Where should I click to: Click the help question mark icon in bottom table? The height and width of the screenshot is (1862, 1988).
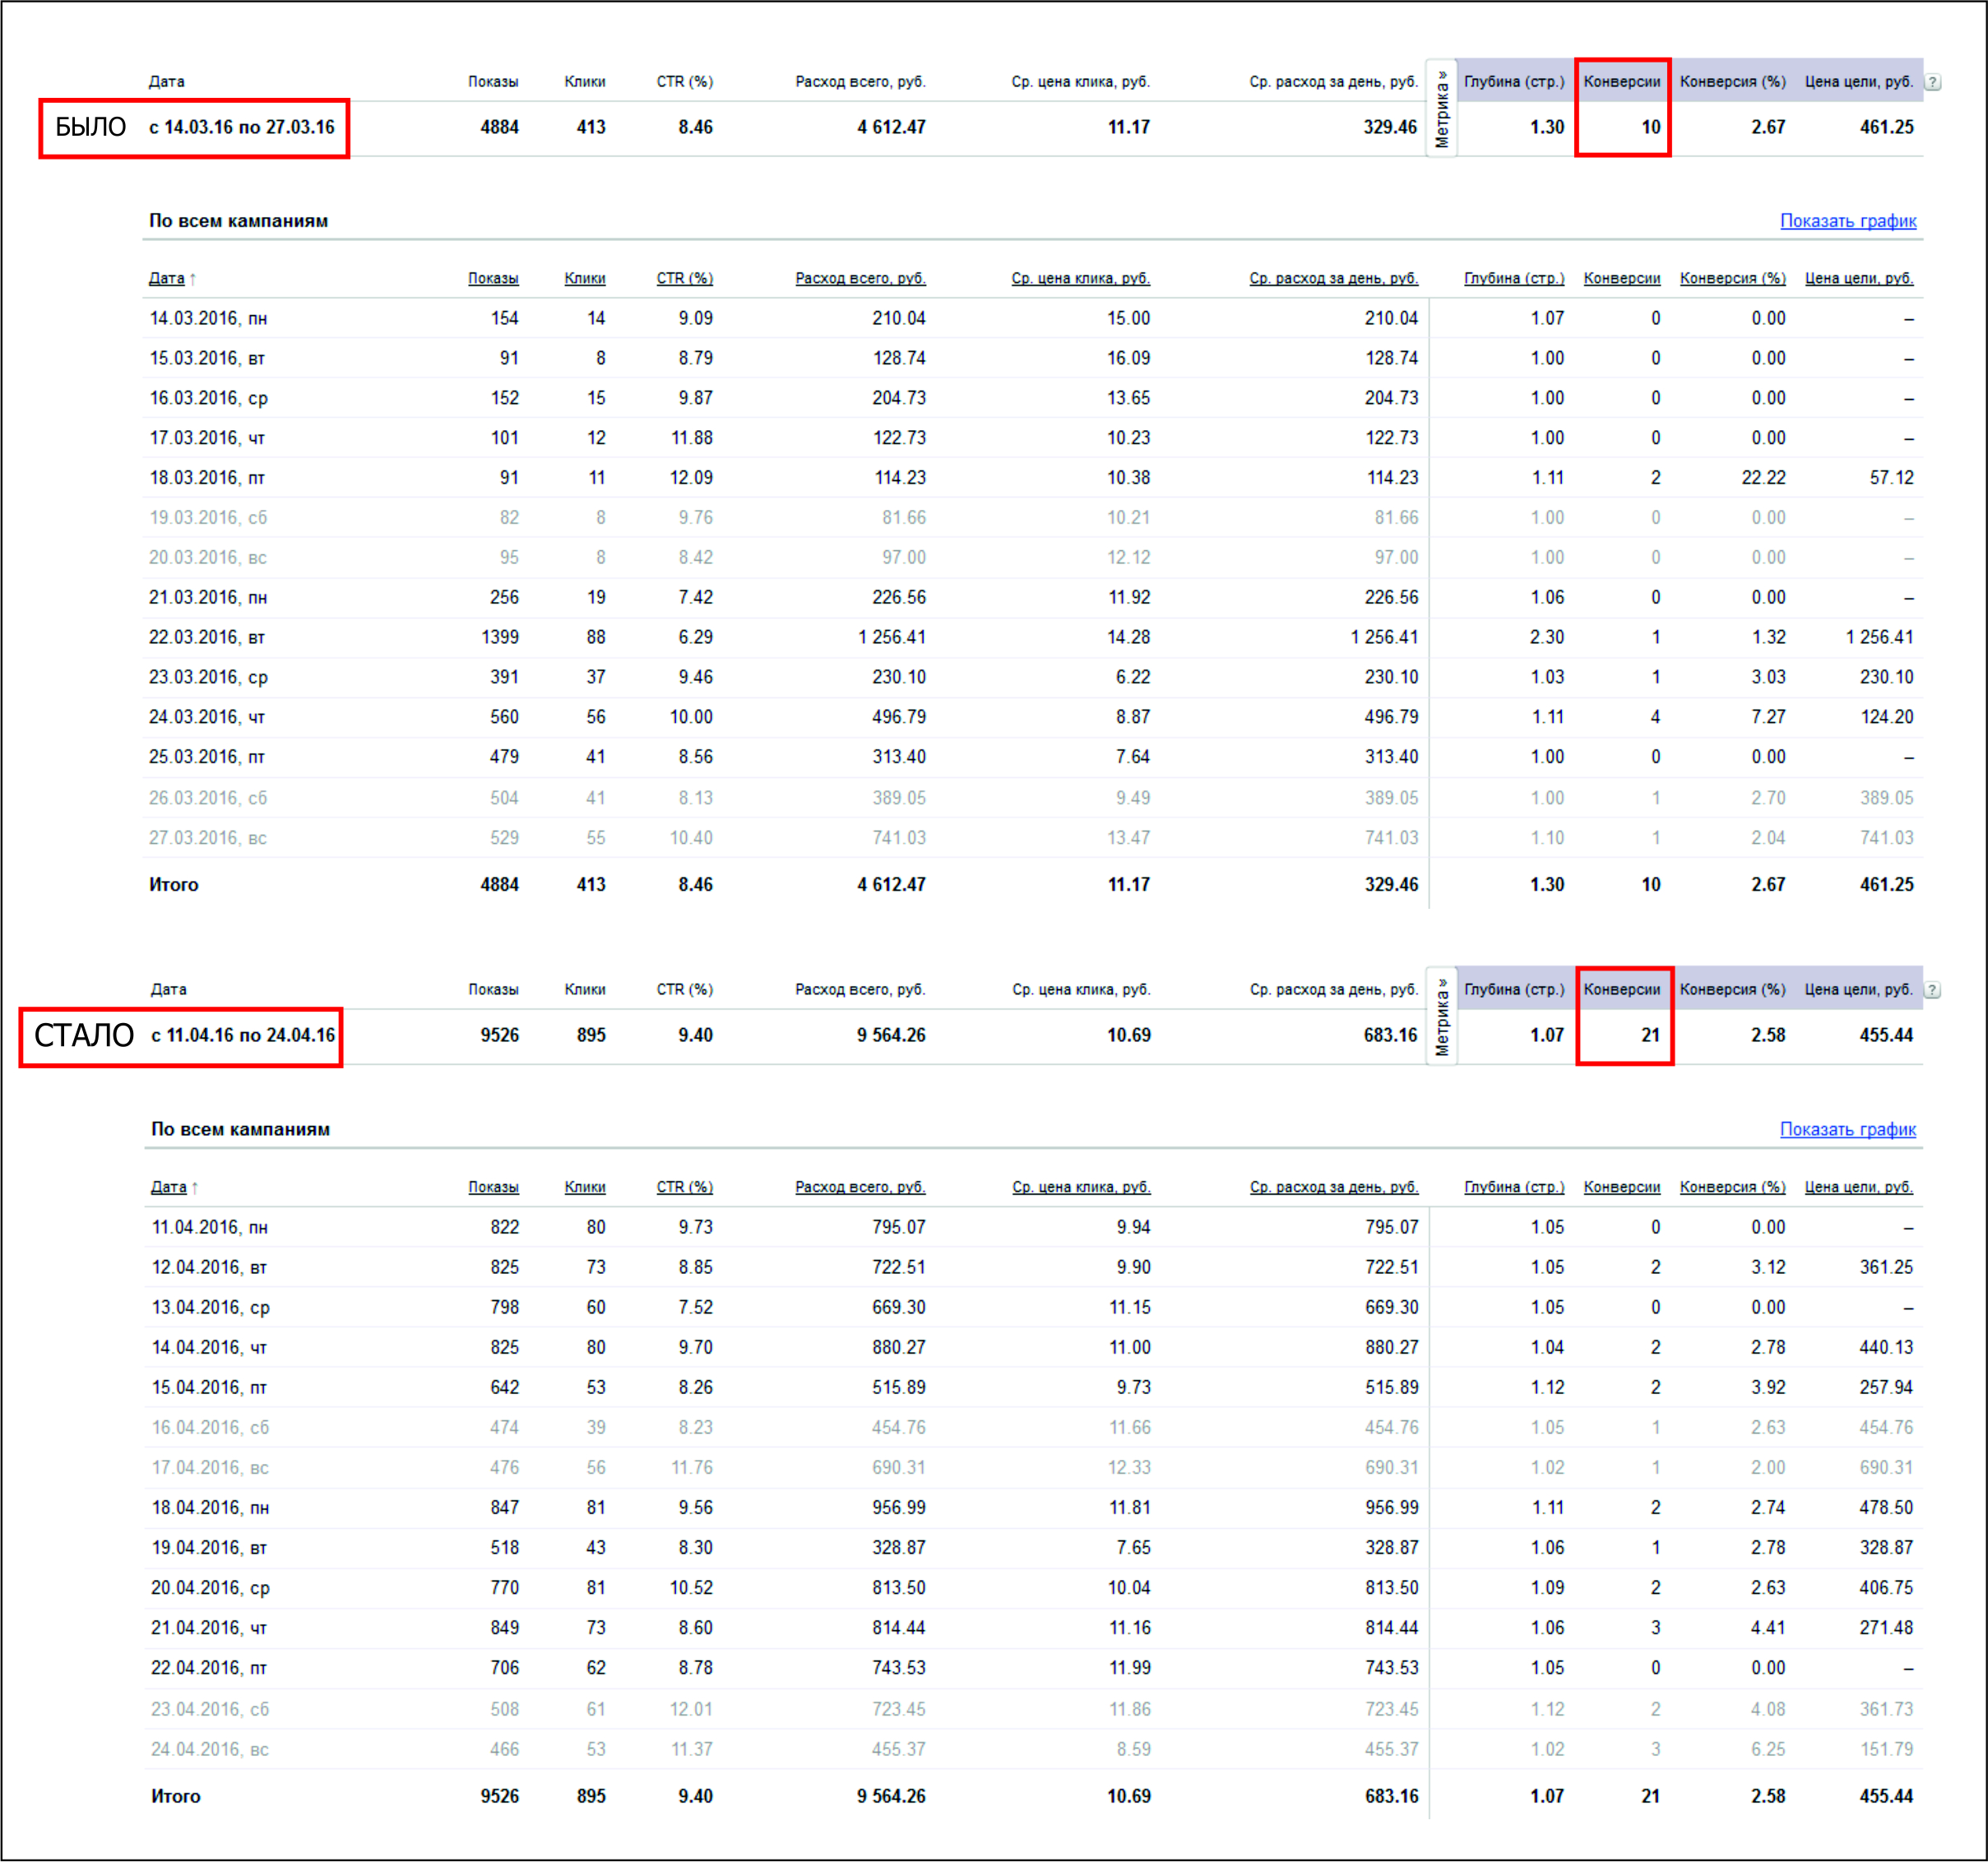(x=1933, y=990)
